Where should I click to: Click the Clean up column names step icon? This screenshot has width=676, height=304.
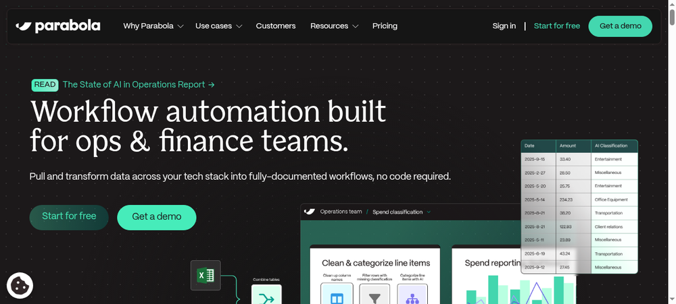coord(337,294)
